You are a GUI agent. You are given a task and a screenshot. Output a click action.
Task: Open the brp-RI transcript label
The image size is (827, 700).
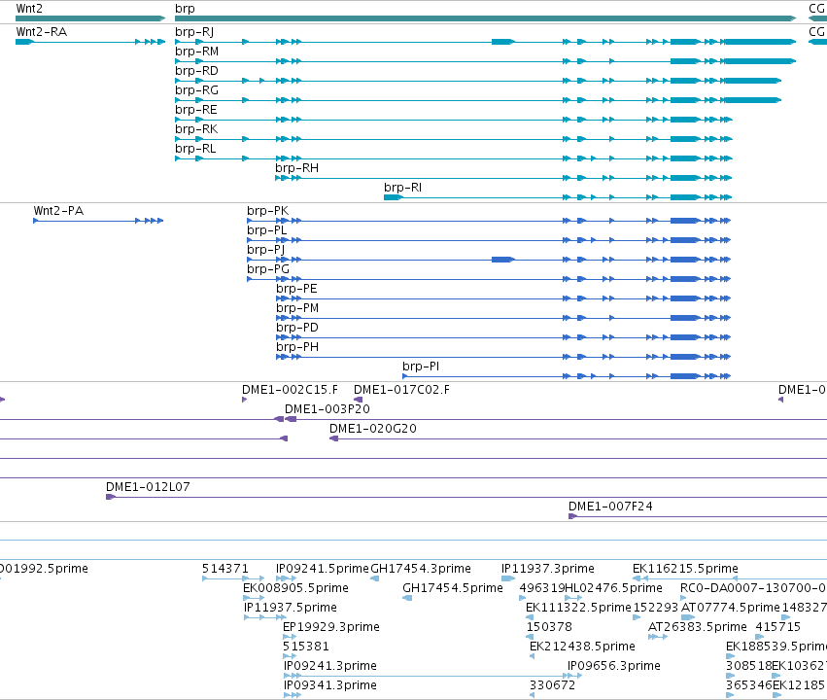(x=403, y=188)
